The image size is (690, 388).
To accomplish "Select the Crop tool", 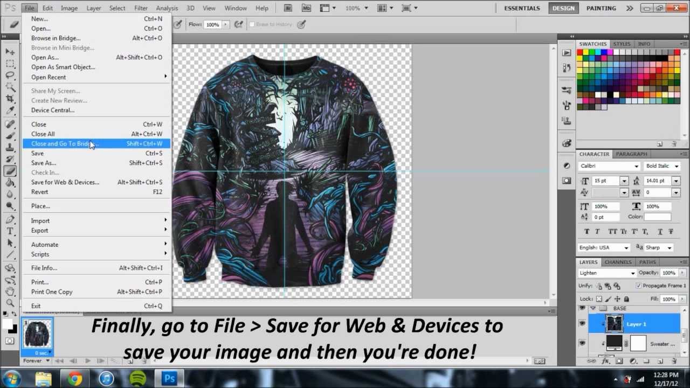I will (10, 99).
